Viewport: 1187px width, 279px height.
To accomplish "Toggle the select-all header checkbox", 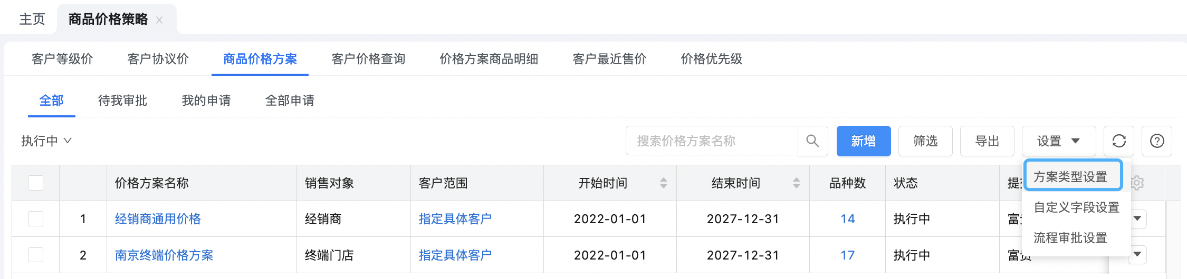I will [x=35, y=183].
